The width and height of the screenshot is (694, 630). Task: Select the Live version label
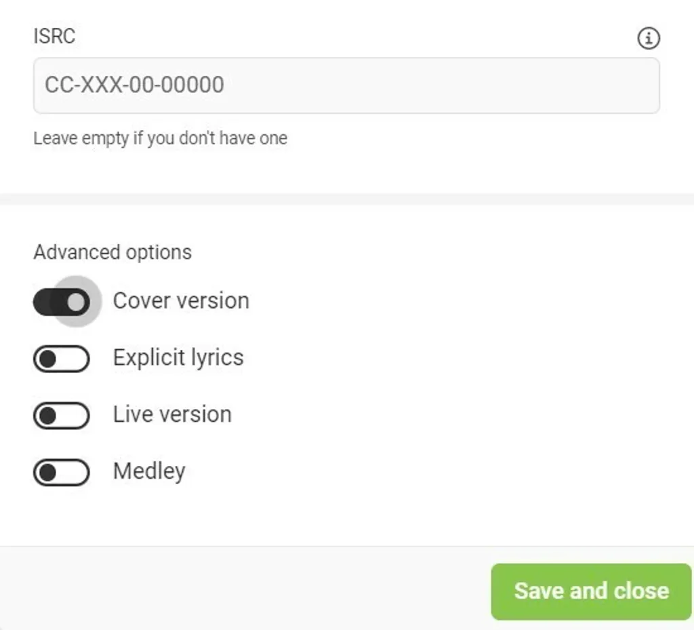pos(172,414)
